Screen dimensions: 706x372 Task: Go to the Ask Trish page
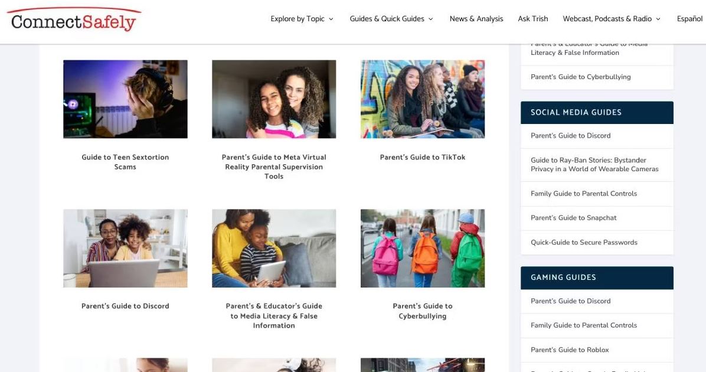[x=532, y=18]
